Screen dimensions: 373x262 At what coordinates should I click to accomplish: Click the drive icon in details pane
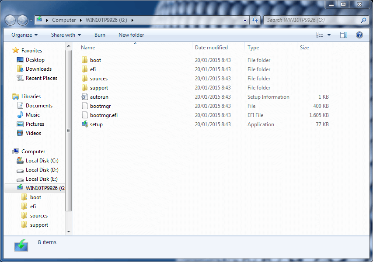[x=21, y=245]
